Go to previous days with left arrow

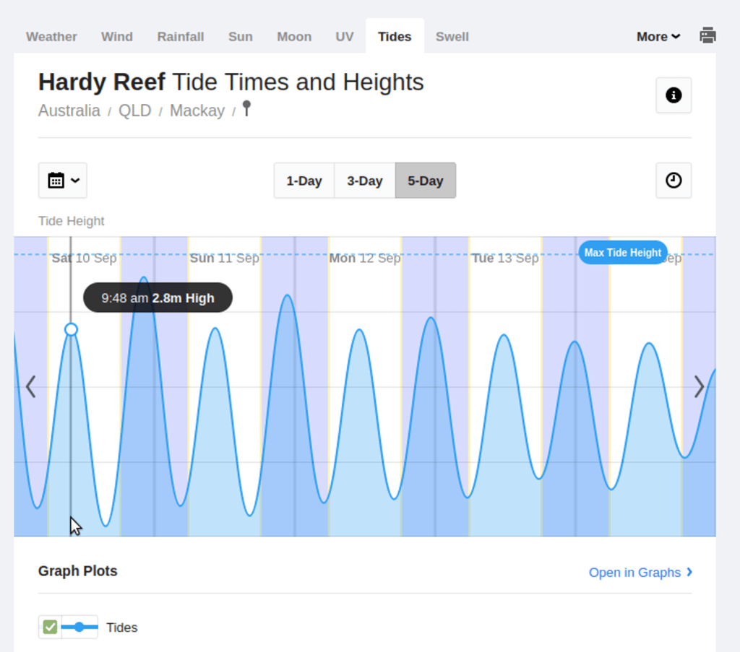coord(30,387)
